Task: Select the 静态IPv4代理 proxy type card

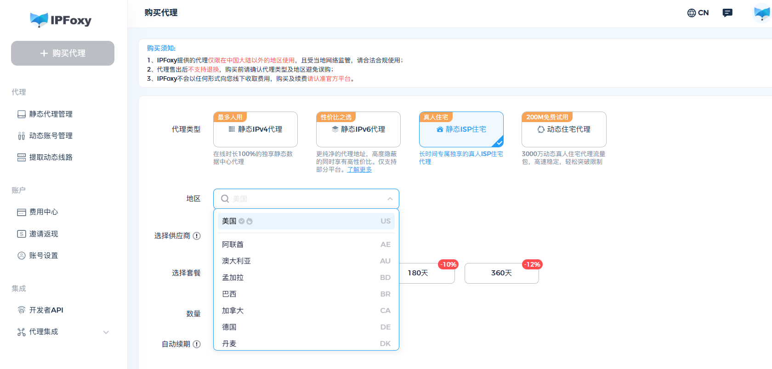Action: pos(255,129)
